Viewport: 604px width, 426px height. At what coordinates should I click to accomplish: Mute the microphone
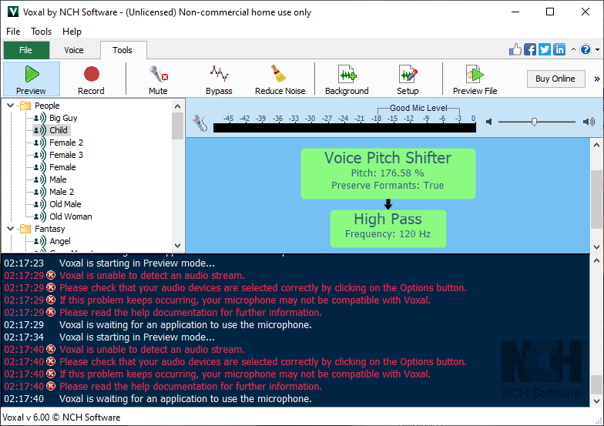click(158, 79)
